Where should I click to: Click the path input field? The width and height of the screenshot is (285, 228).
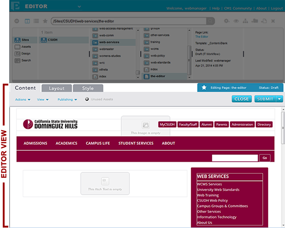coord(129,21)
